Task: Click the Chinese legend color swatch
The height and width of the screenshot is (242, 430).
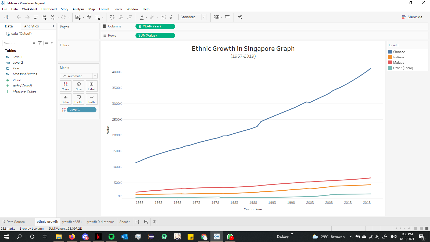Action: coord(390,52)
